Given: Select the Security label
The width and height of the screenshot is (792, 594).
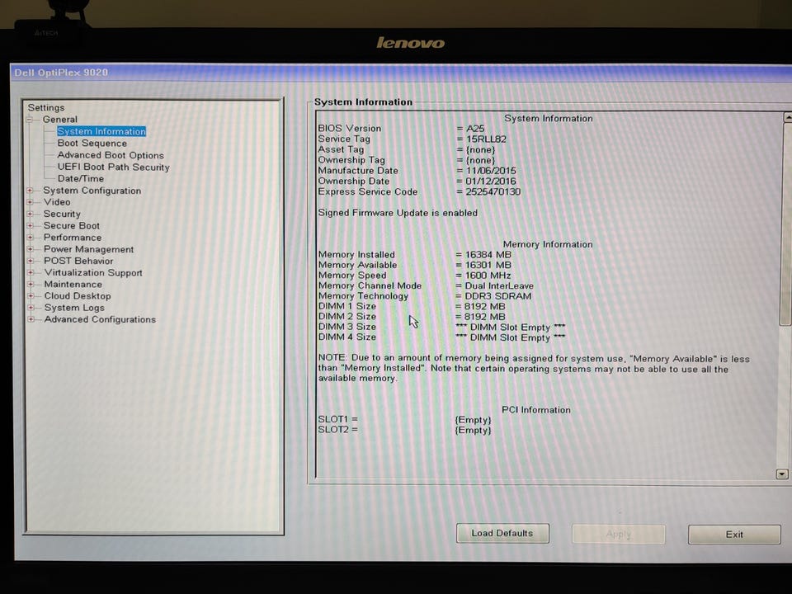Looking at the screenshot, I should click(x=62, y=214).
